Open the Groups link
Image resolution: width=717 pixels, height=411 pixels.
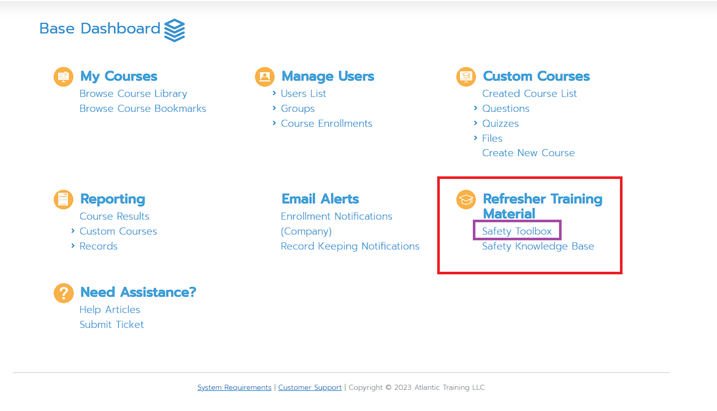click(x=298, y=109)
